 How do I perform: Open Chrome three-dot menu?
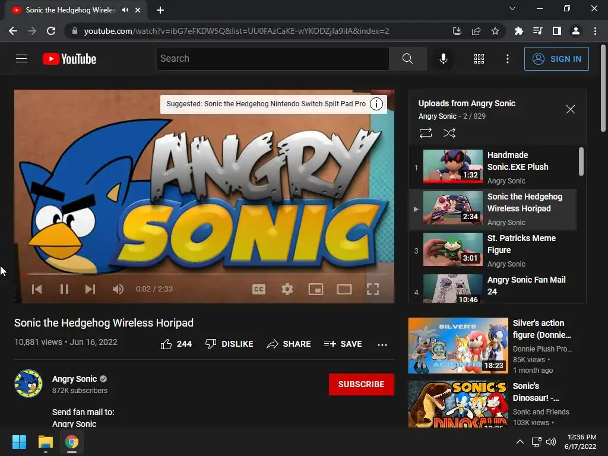[x=595, y=31]
